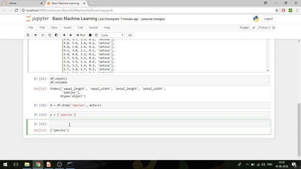Click the volume speaker tray icon
301x169 pixels.
(x=263, y=164)
